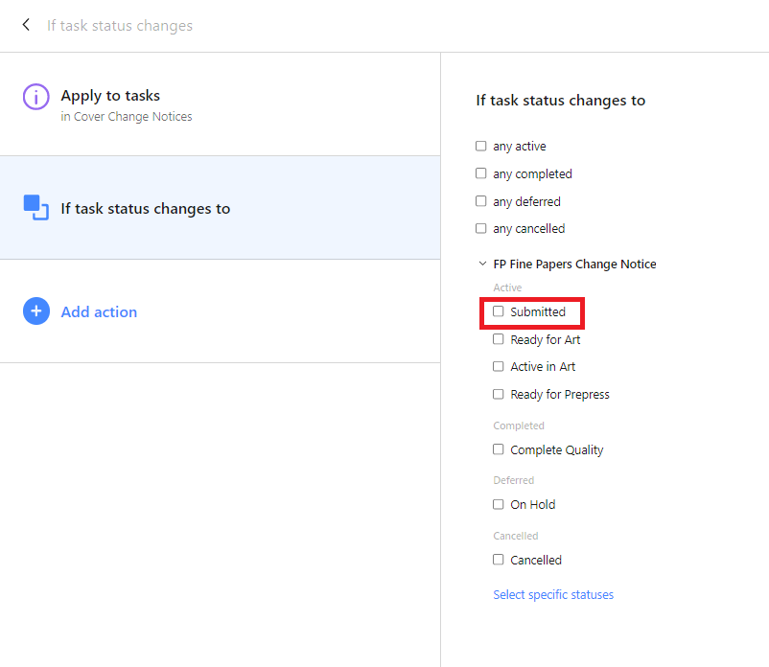The image size is (769, 667).
Task: Enable the Ready for Prepress checkbox
Action: pyautogui.click(x=499, y=394)
